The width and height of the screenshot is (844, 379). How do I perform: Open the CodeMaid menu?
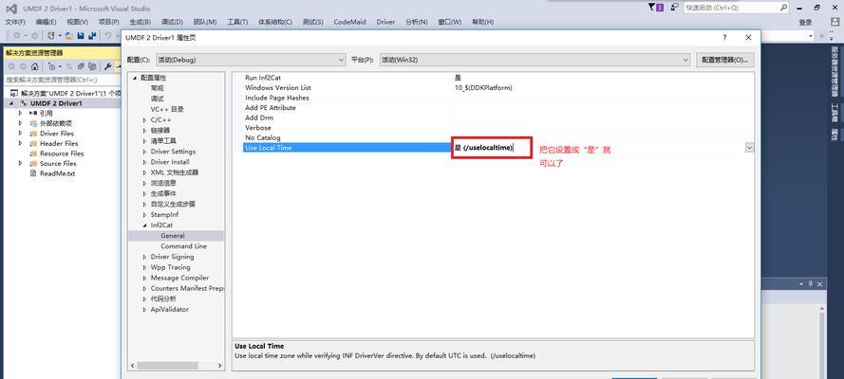click(x=349, y=22)
